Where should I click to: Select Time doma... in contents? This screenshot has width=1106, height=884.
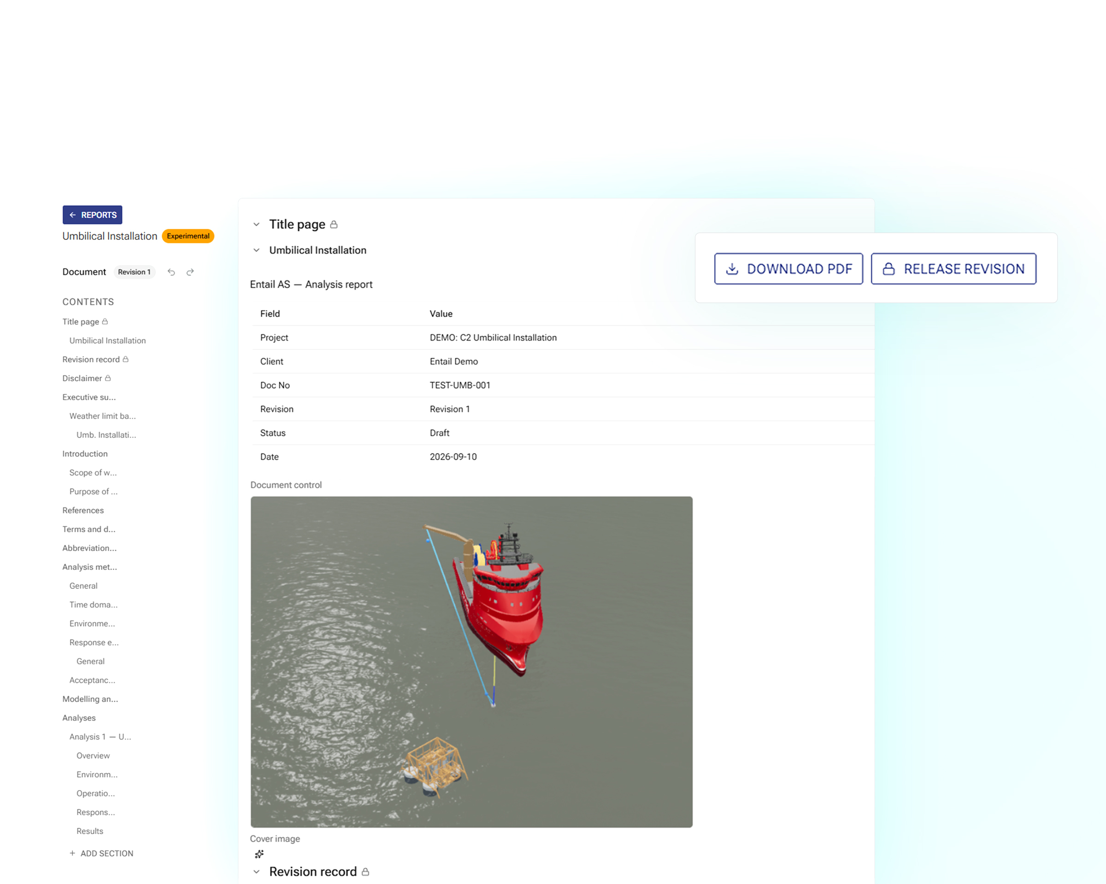click(94, 605)
